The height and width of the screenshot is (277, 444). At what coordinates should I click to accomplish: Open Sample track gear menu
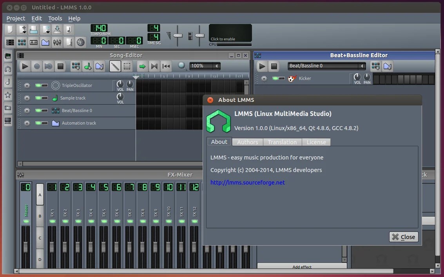[x=27, y=98]
